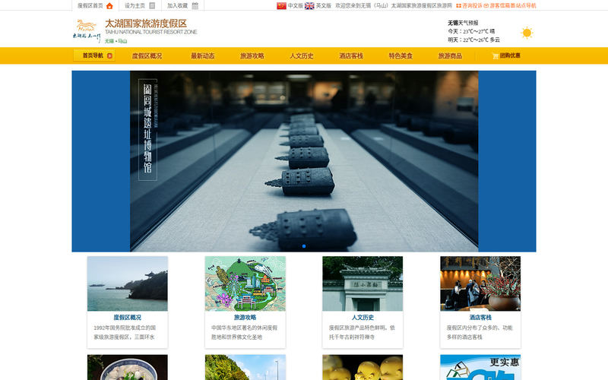
Task: Click the 设为主页 link
Action: click(135, 6)
